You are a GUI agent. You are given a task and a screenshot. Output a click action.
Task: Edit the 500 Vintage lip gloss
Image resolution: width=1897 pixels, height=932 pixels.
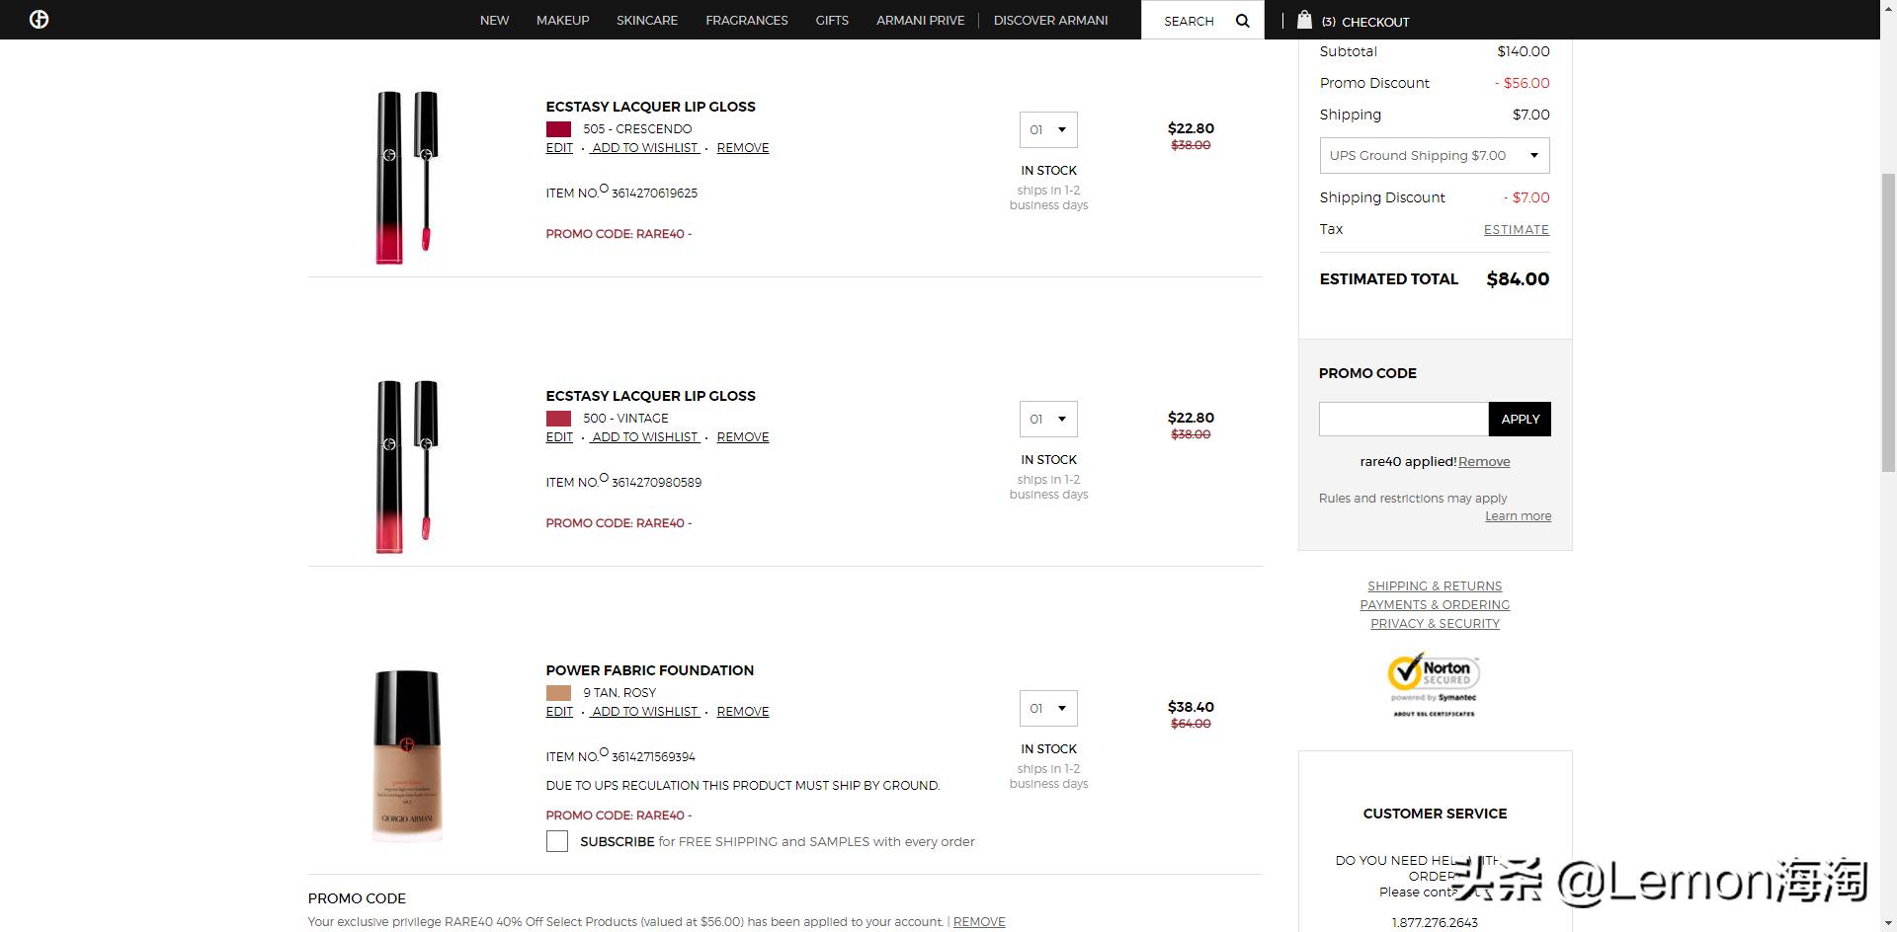point(559,437)
